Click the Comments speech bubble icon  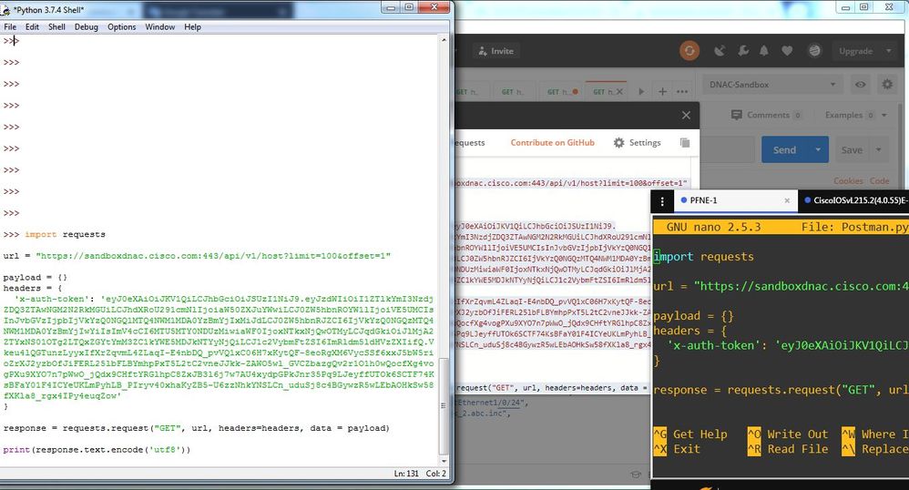(x=736, y=115)
